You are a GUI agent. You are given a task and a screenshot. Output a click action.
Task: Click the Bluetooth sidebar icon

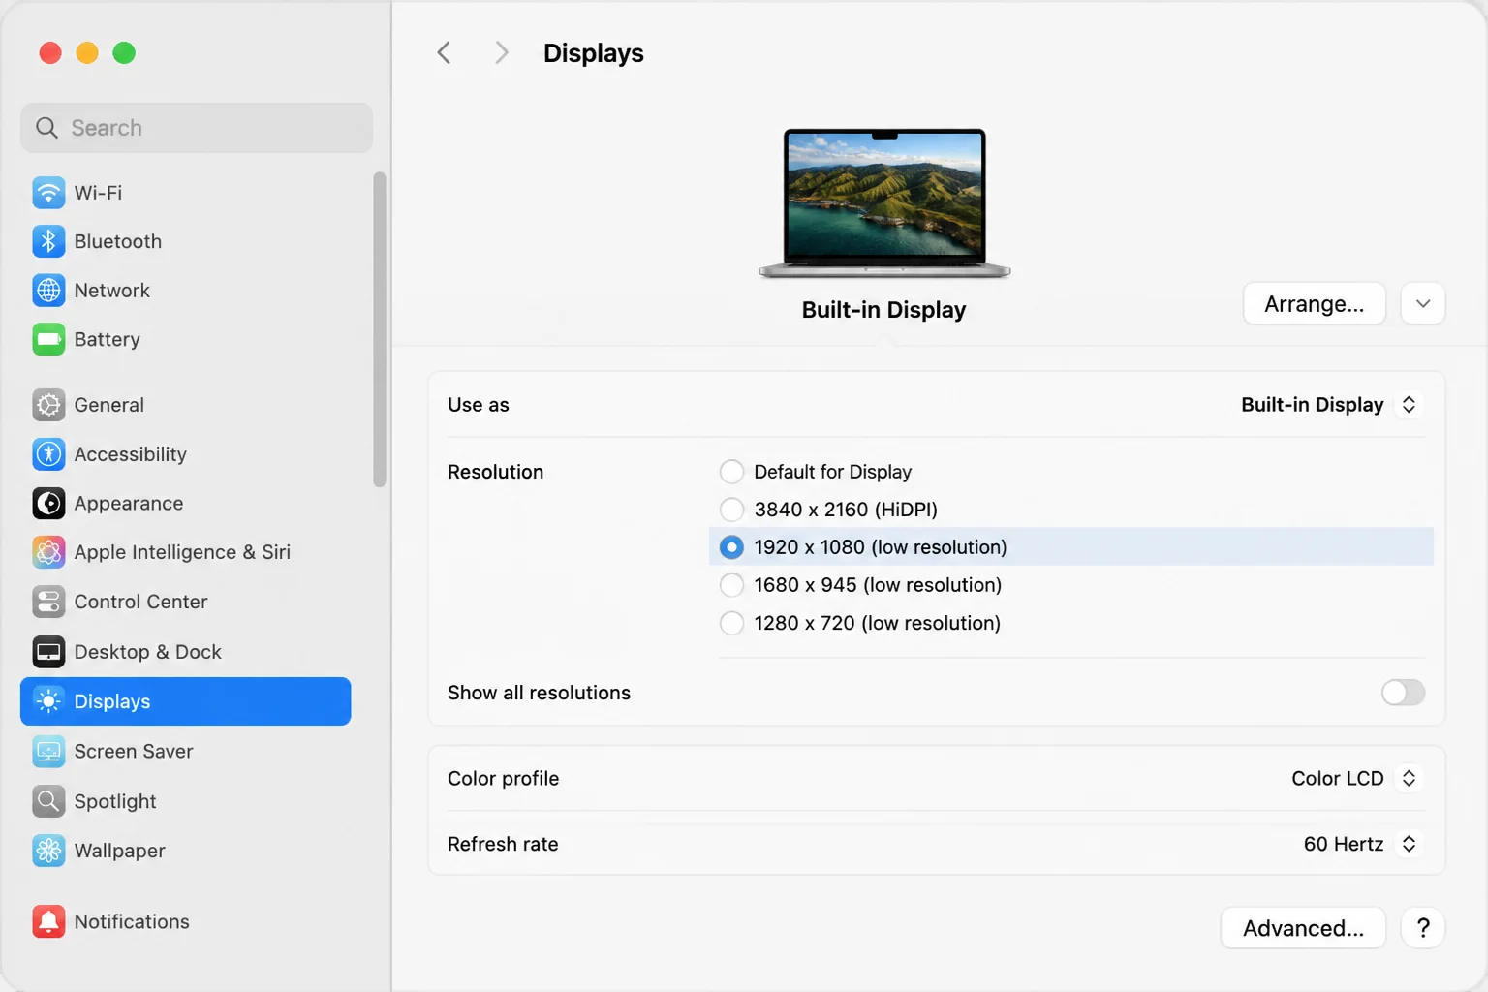48,241
